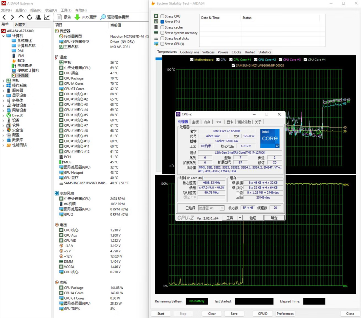Open 驱动程序更新 driver update search icon

pos(103,17)
